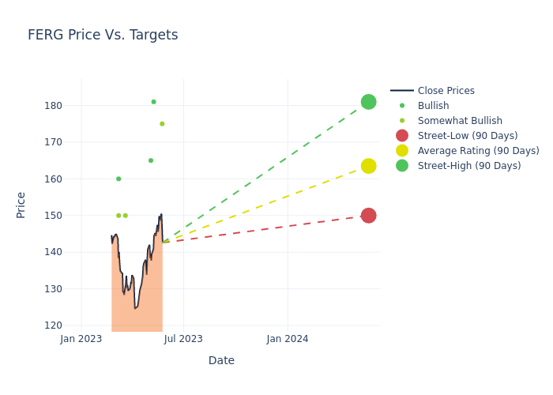
Task: Toggle the Bullish legend entry
Action: click(433, 106)
